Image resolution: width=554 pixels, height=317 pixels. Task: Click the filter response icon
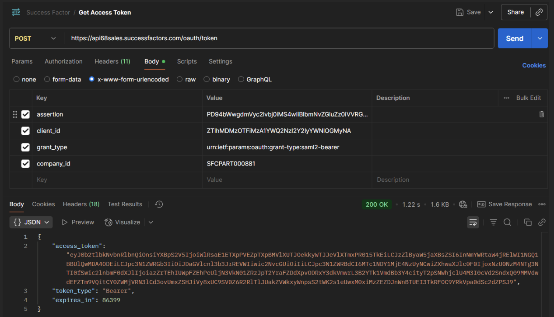(493, 222)
